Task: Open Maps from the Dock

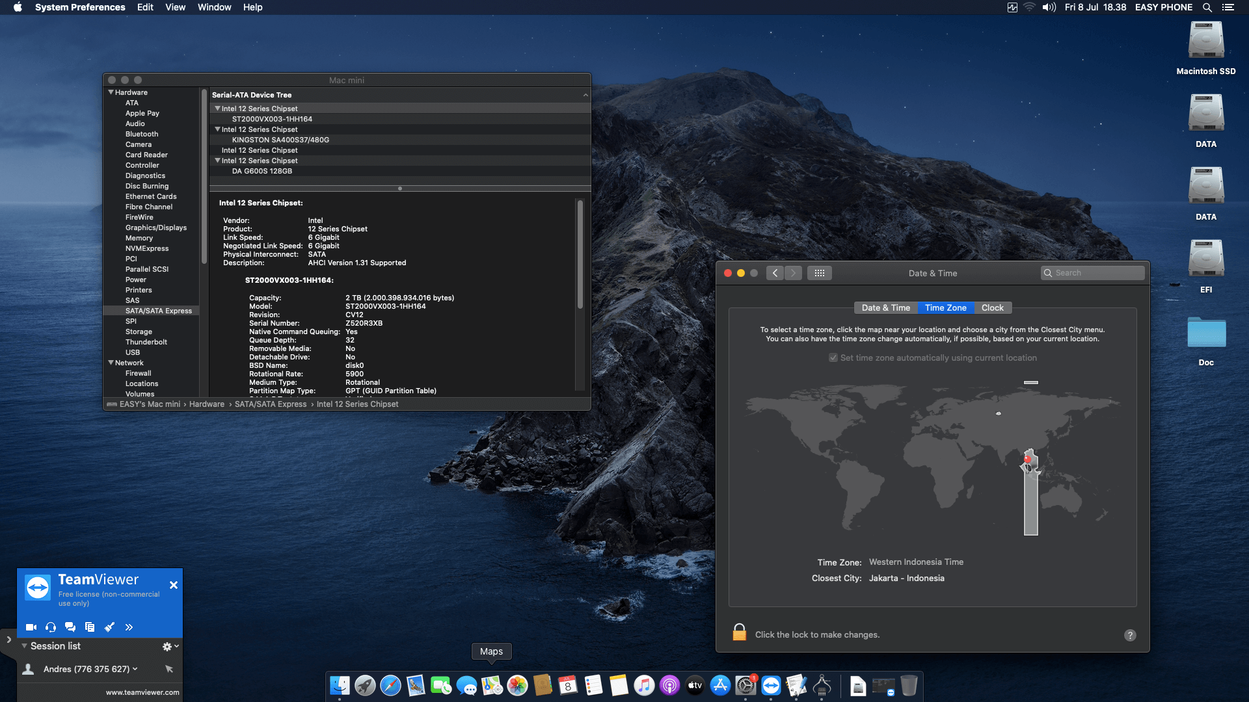Action: point(492,686)
